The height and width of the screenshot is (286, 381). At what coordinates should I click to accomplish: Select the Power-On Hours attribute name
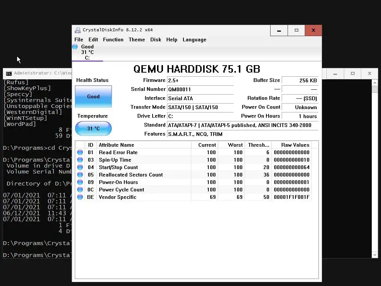[x=118, y=182]
